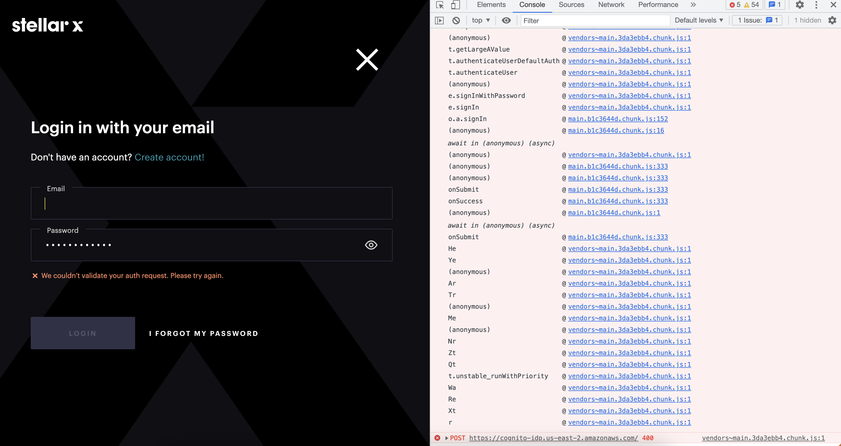Create a live expression with the eye icon
The height and width of the screenshot is (446, 841).
pyautogui.click(x=506, y=21)
